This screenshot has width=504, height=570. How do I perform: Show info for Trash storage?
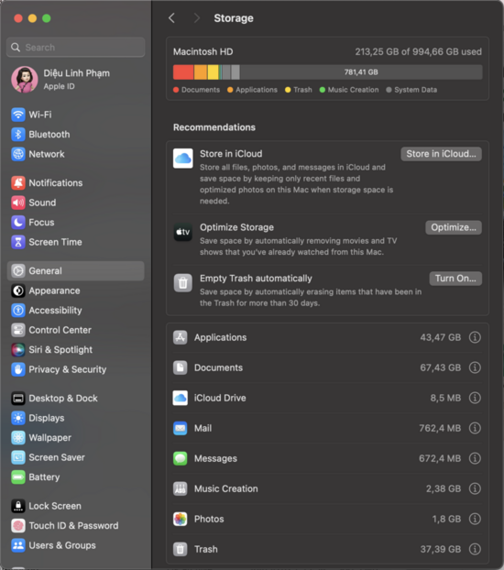click(475, 549)
